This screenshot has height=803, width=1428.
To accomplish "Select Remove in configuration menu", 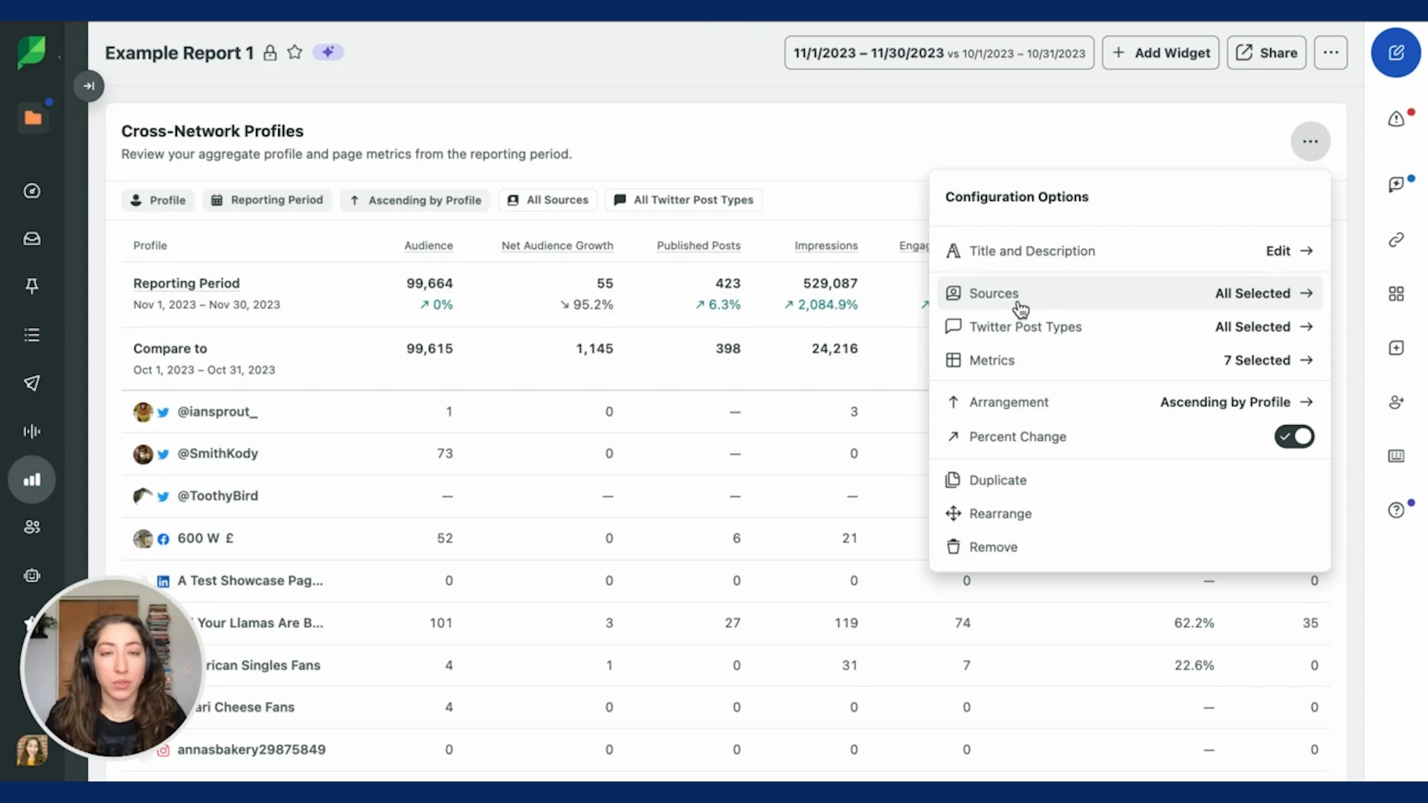I will click(993, 547).
